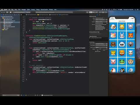Collapse the project root disclosure triangle
Viewport: 140px width, 105px height.
point(1,17)
